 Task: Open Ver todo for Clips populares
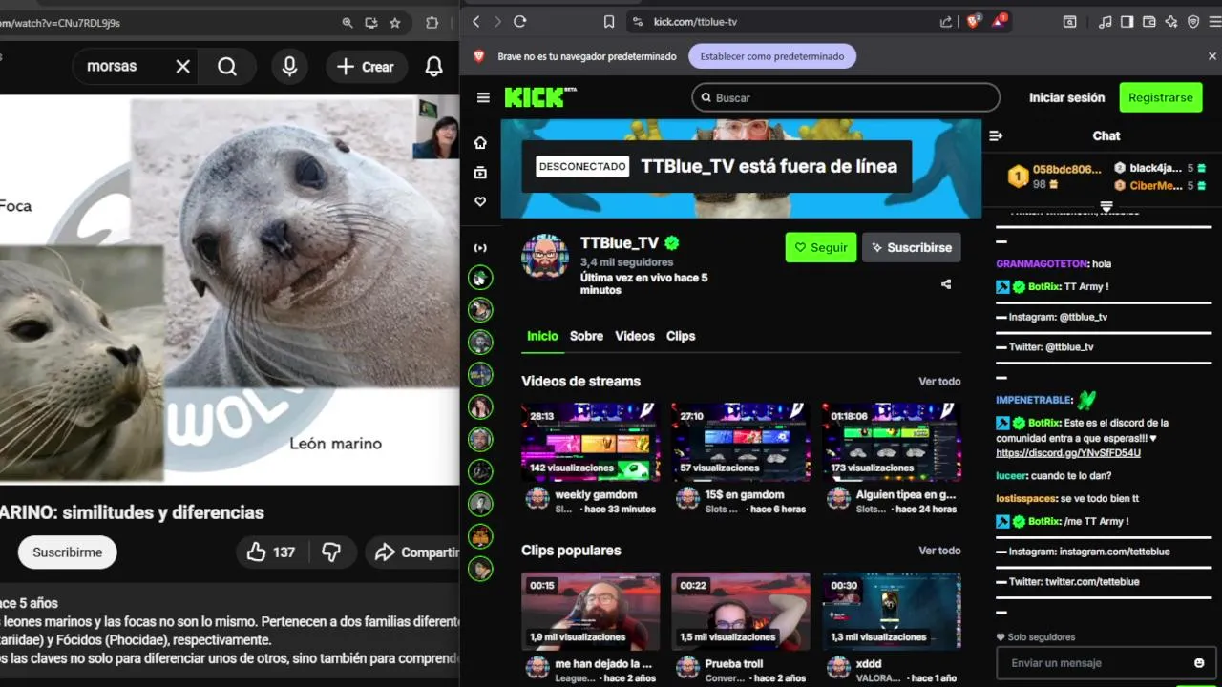[x=939, y=551]
